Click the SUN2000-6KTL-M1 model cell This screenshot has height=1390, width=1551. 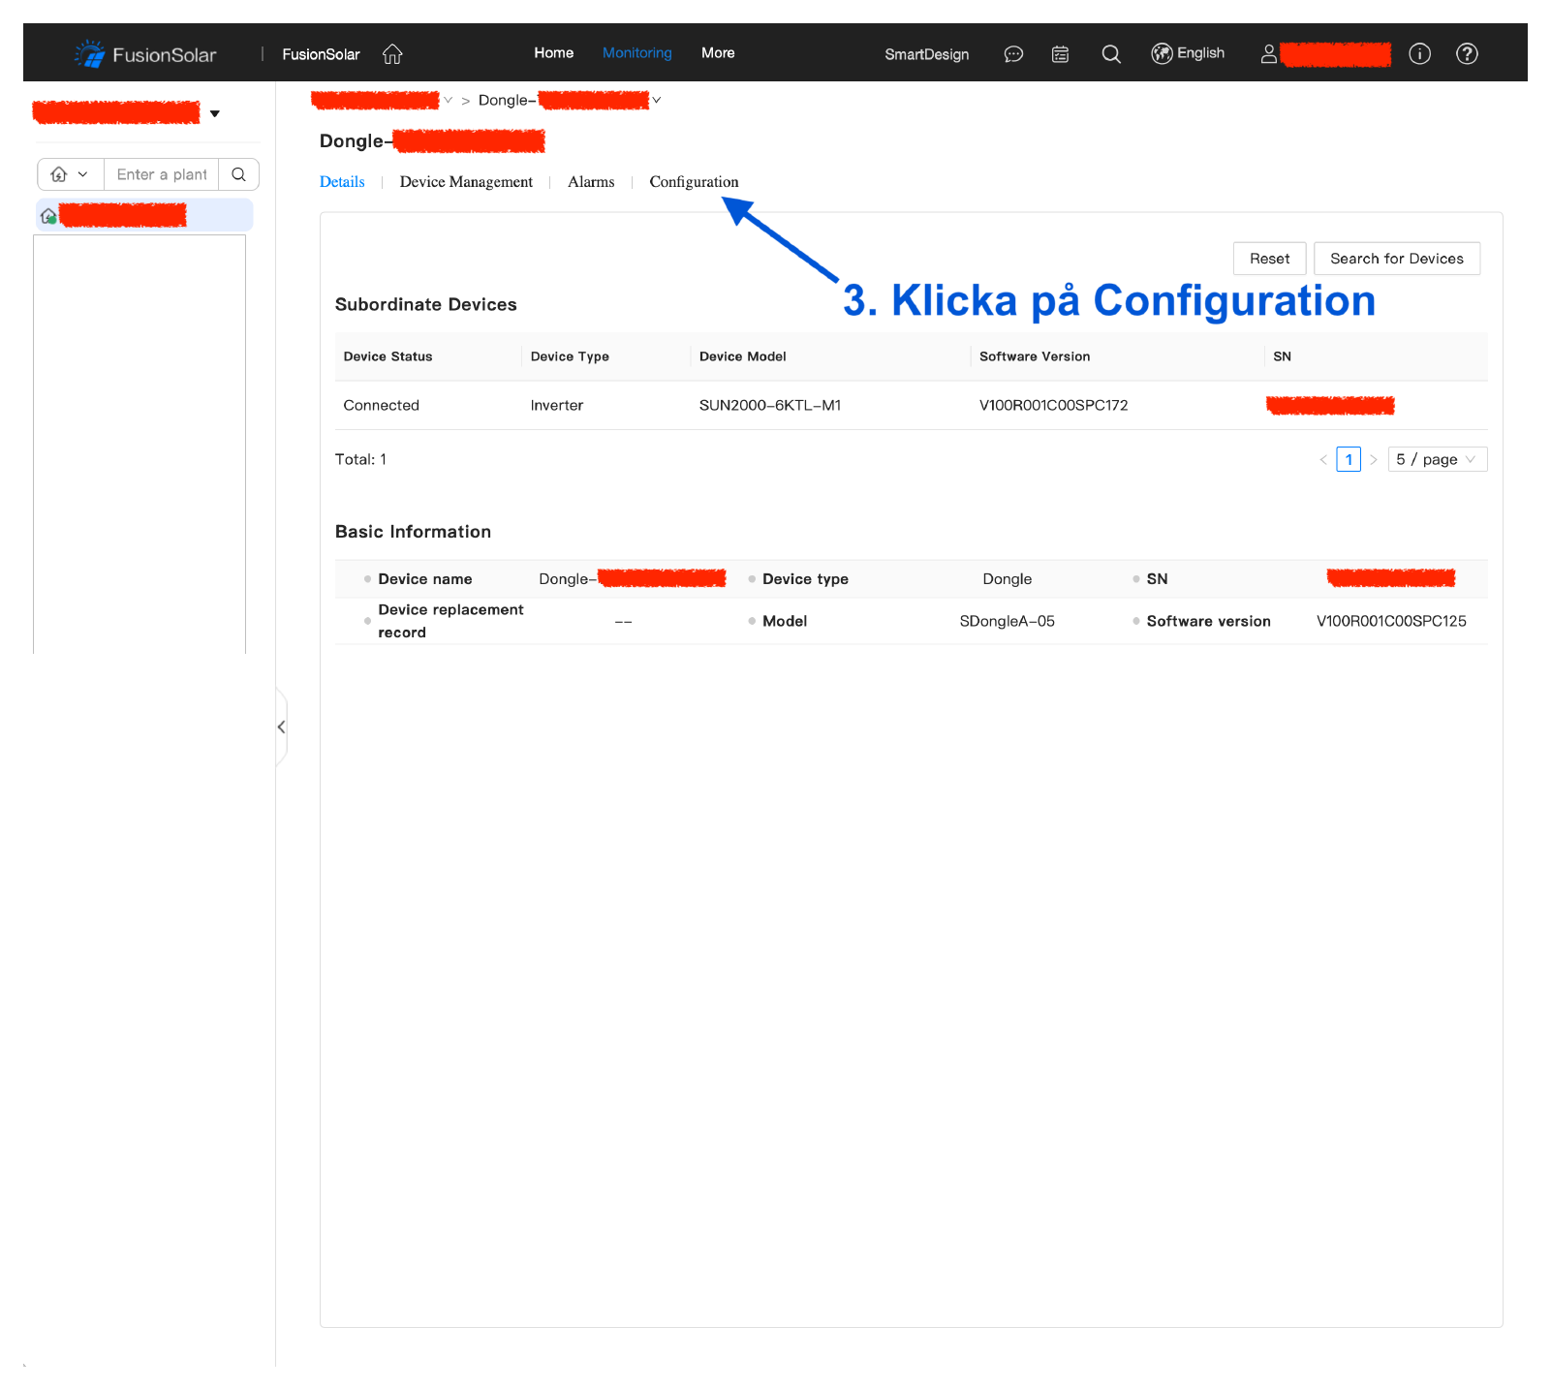pos(770,405)
